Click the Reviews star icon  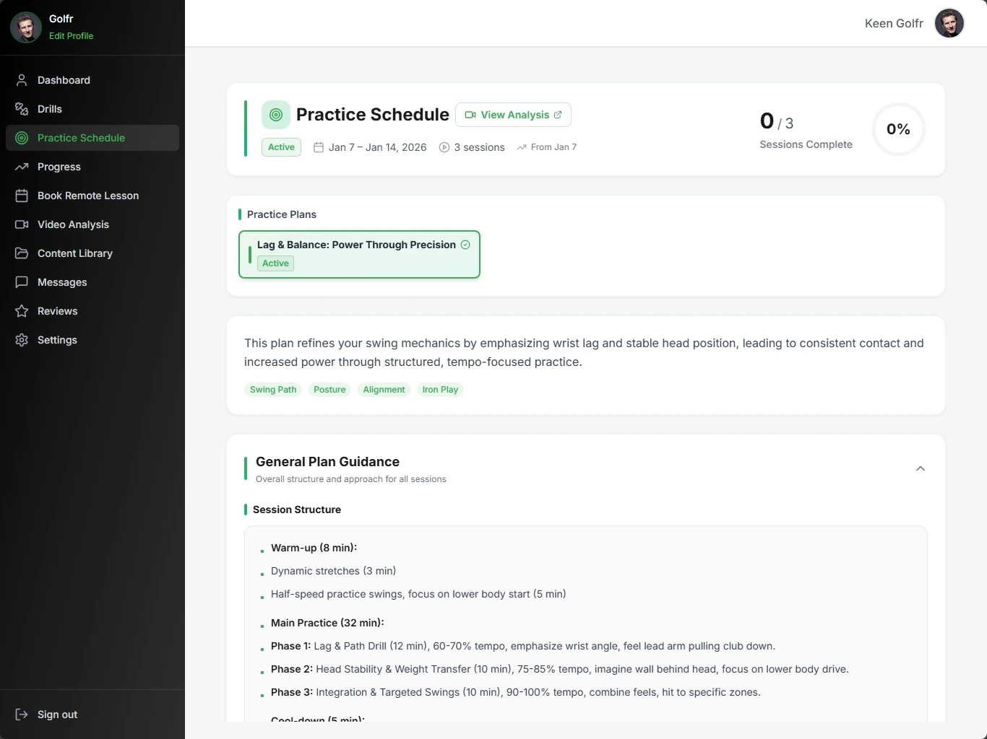coord(22,311)
